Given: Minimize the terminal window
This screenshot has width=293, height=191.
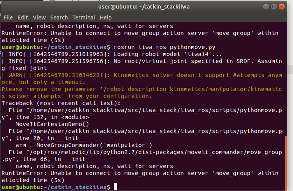Looking at the screenshot, I should 266,7.
